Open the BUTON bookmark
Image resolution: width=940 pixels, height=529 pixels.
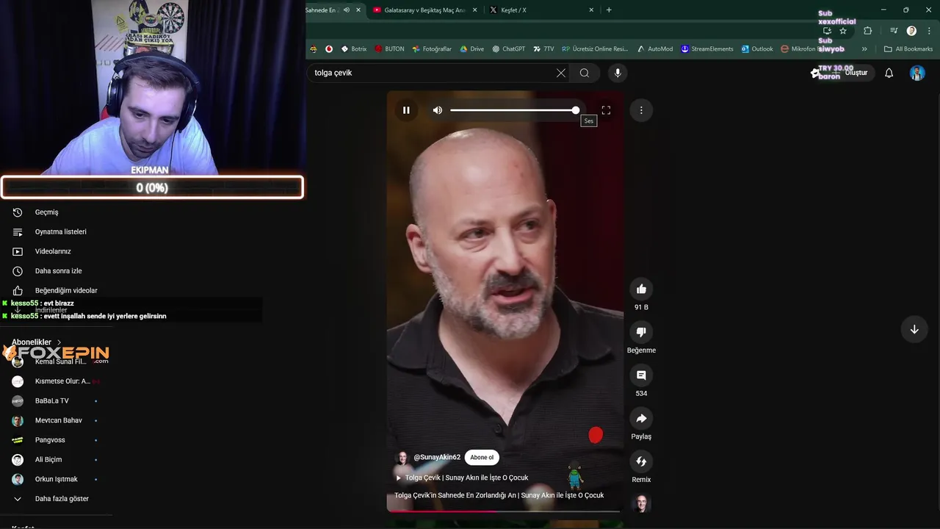[389, 49]
